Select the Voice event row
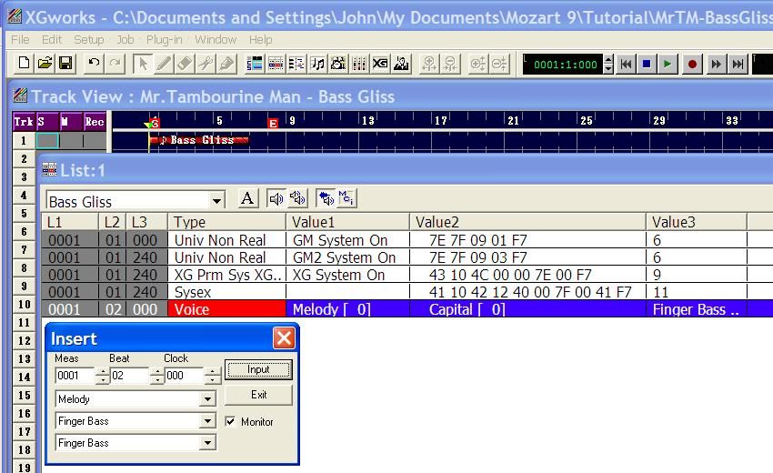 tap(407, 309)
